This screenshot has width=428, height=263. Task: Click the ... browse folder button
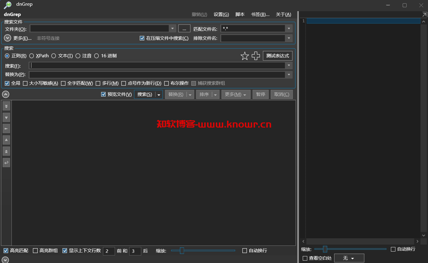(184, 29)
